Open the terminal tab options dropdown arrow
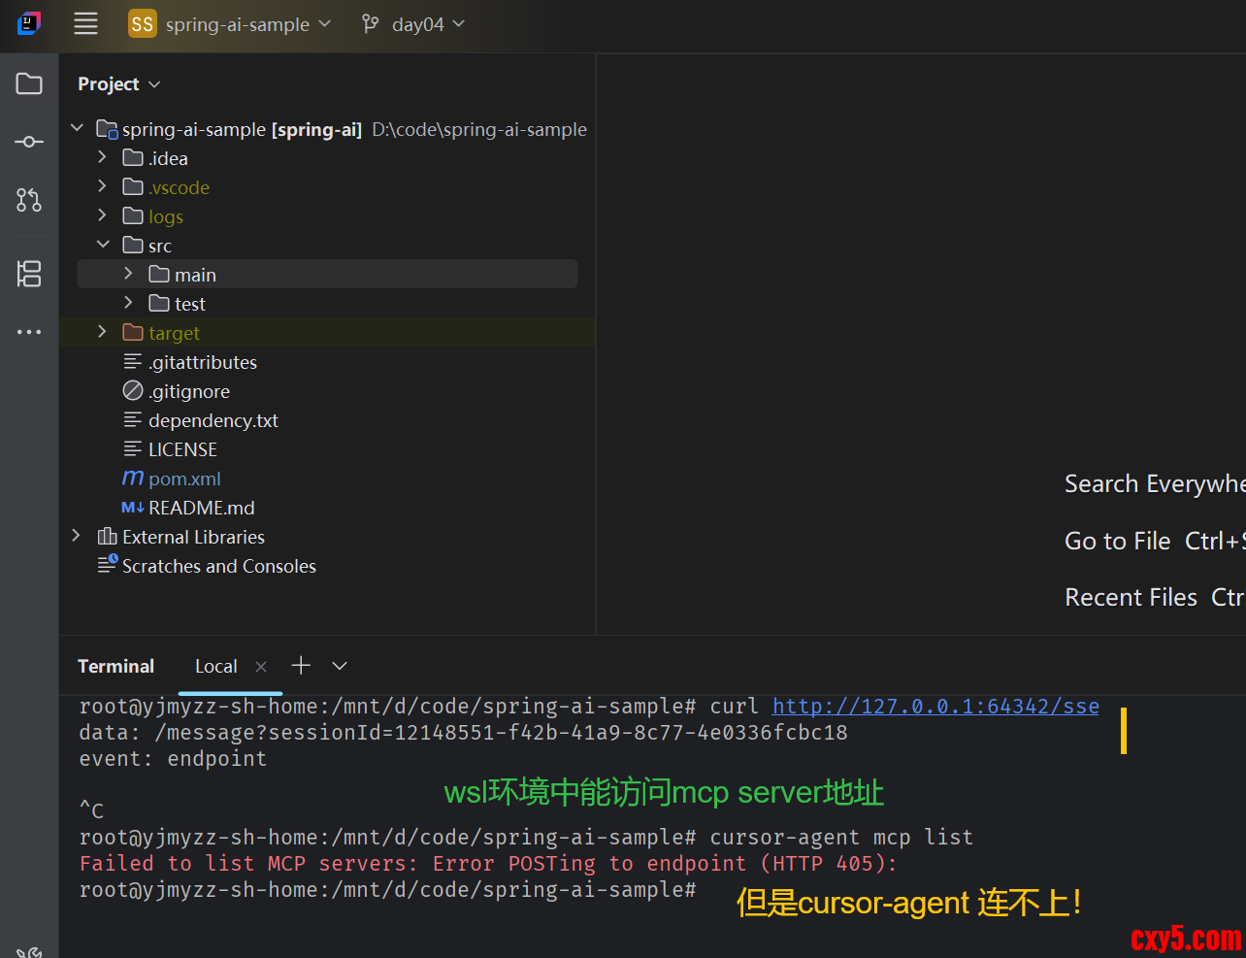1246x958 pixels. coord(340,666)
